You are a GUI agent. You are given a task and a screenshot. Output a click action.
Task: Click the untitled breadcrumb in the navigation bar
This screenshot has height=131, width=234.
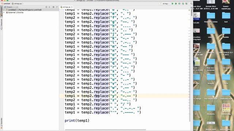pos(6,4)
